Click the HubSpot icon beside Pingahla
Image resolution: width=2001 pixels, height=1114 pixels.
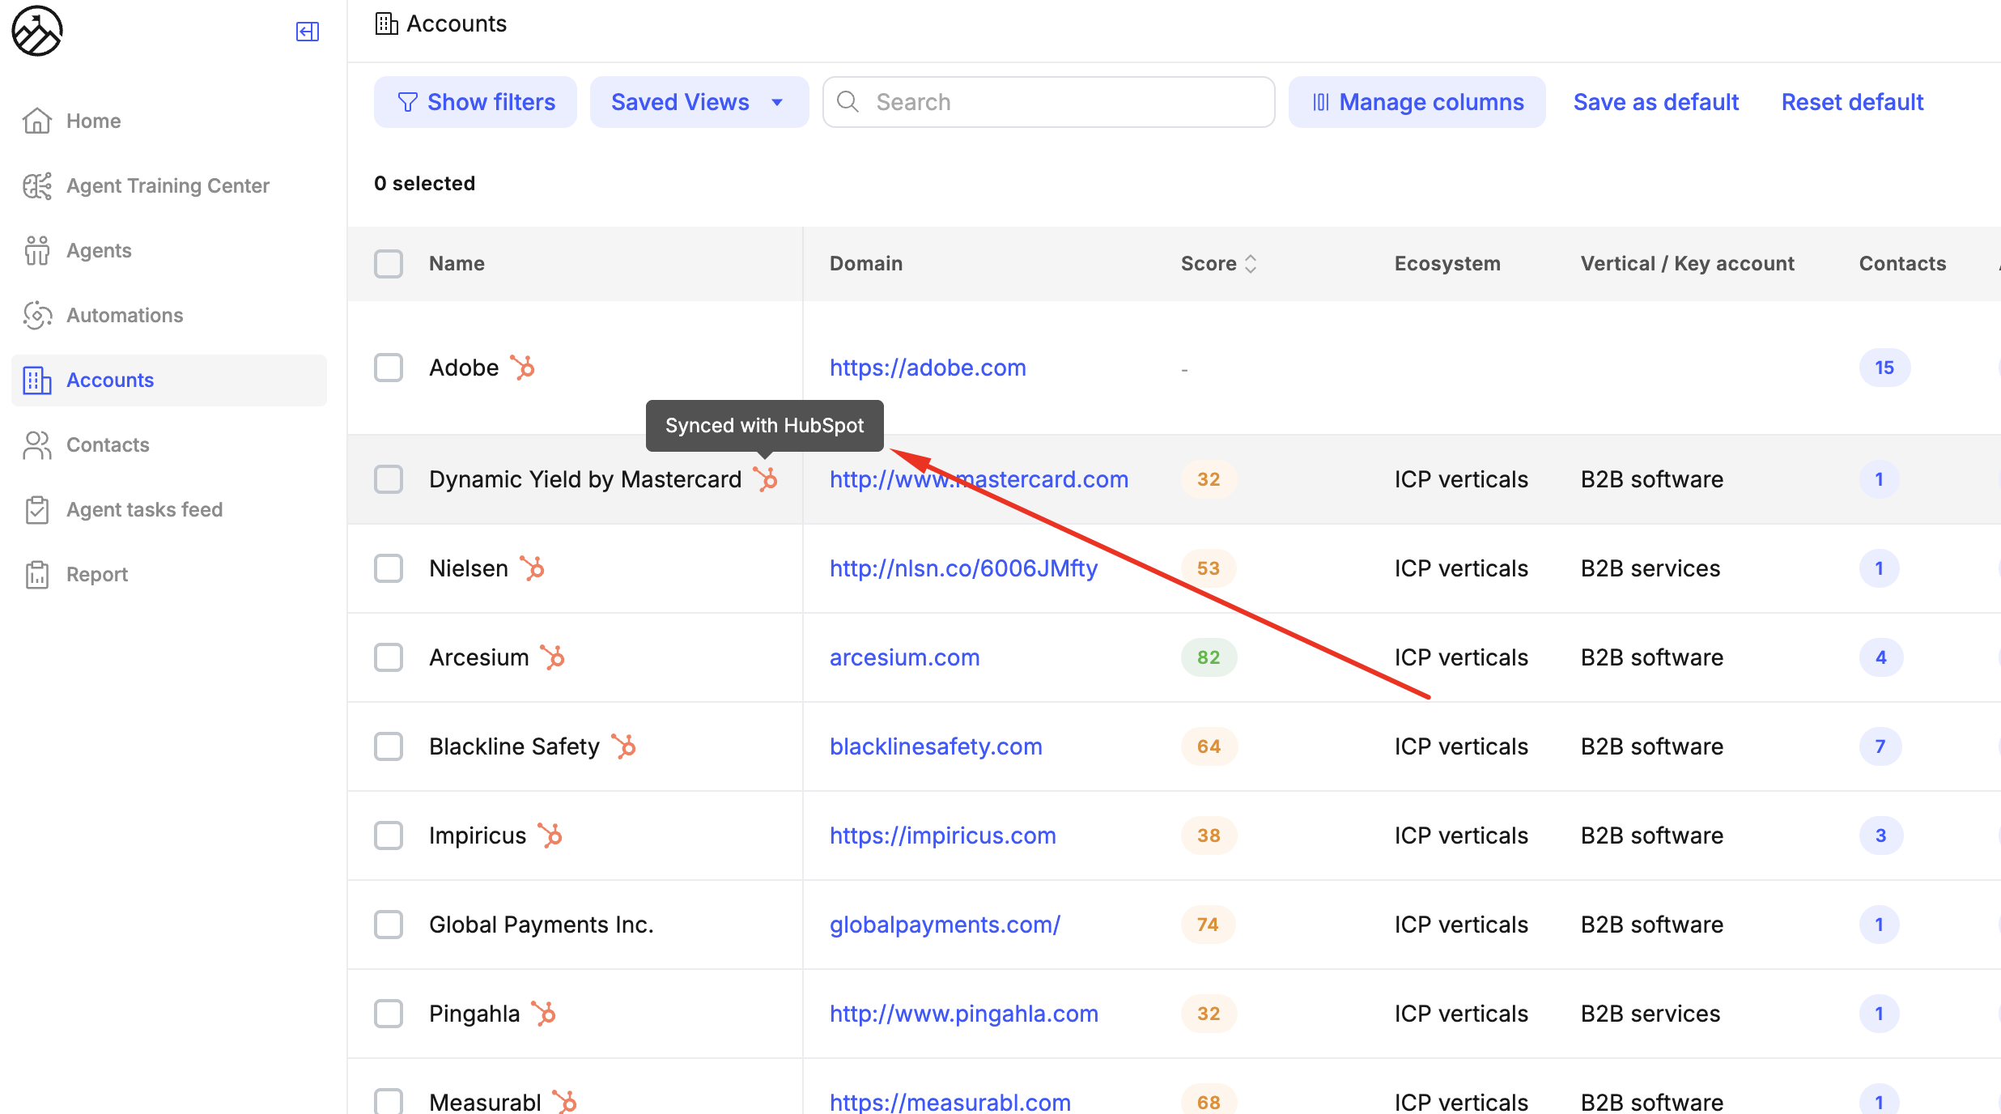click(544, 1014)
